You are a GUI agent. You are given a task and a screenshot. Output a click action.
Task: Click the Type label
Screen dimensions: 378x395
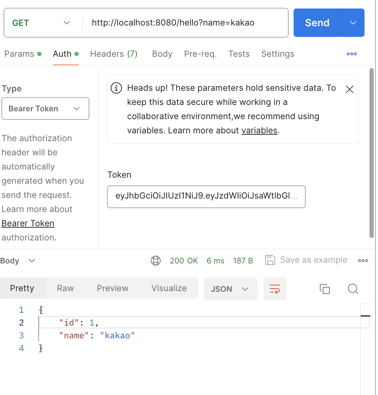click(12, 89)
